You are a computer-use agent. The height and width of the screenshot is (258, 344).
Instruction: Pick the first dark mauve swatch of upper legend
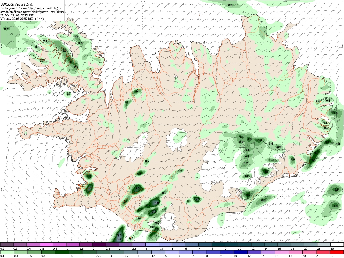point(7,245)
